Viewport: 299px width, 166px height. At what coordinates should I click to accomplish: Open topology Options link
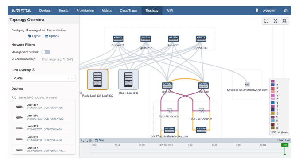click(x=52, y=36)
